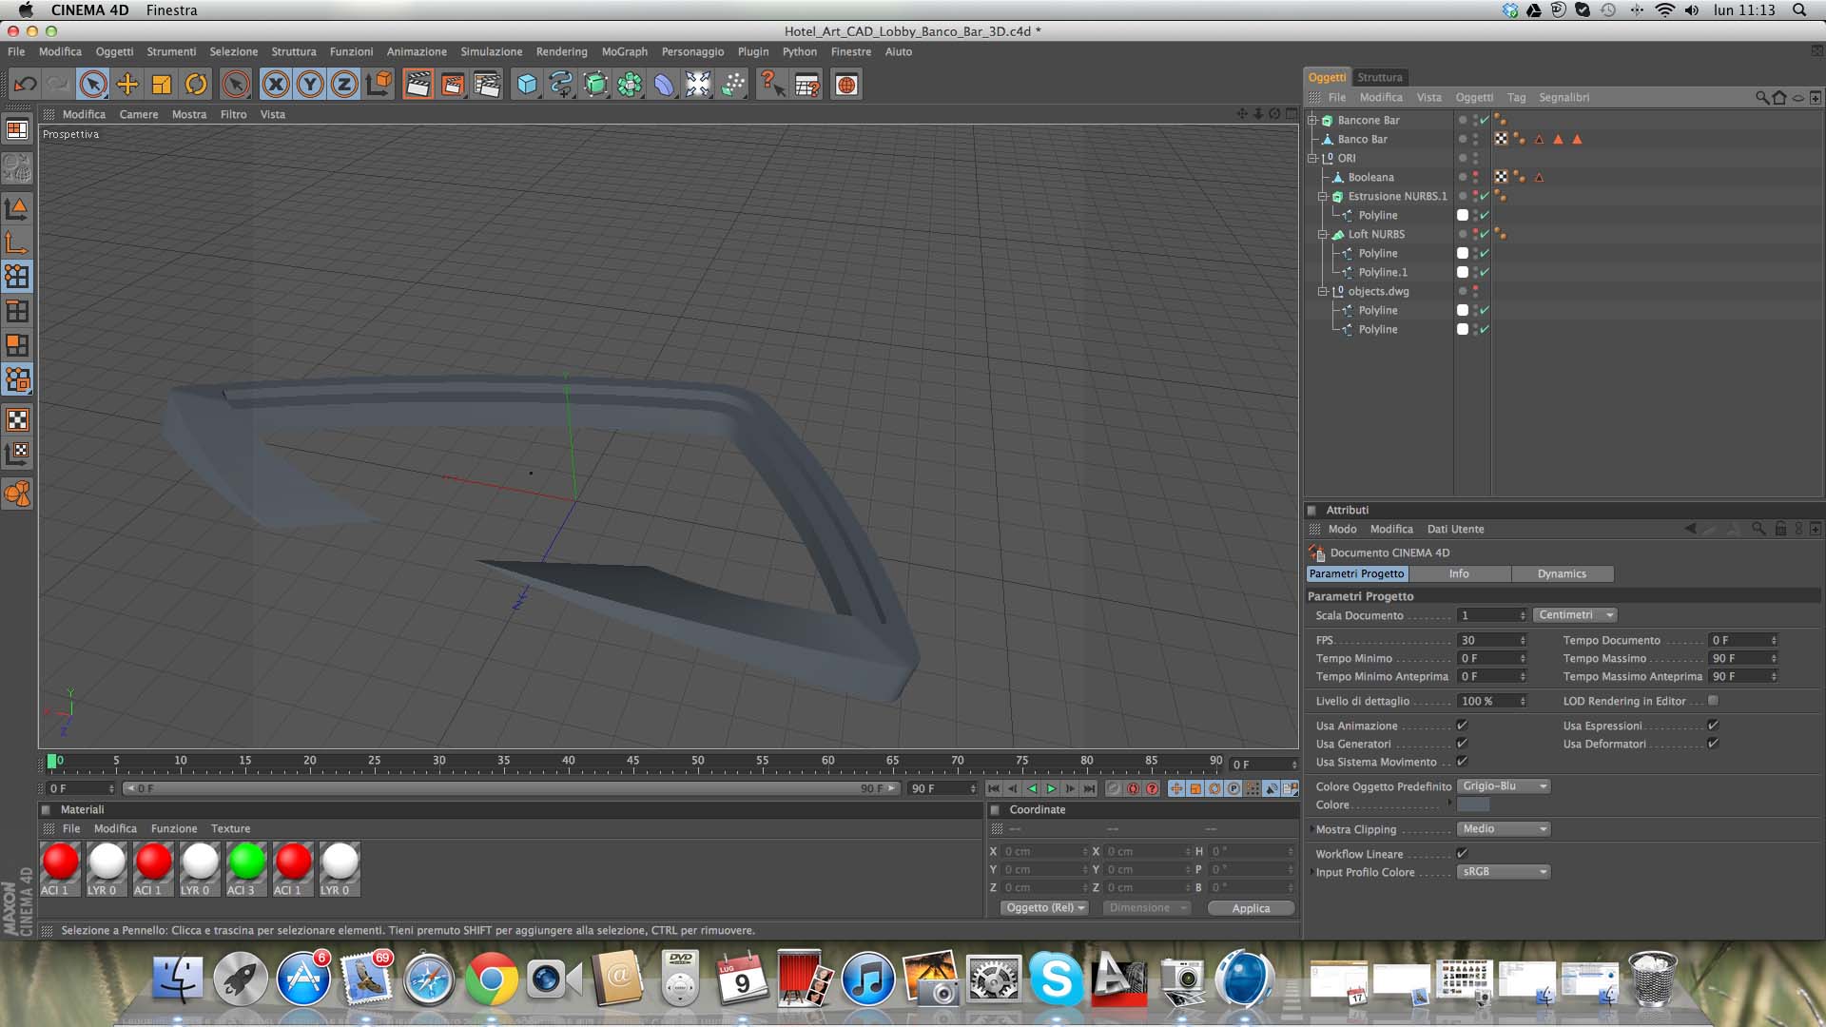Switch to the Dynamics tab
This screenshot has width=1826, height=1027.
pos(1562,574)
